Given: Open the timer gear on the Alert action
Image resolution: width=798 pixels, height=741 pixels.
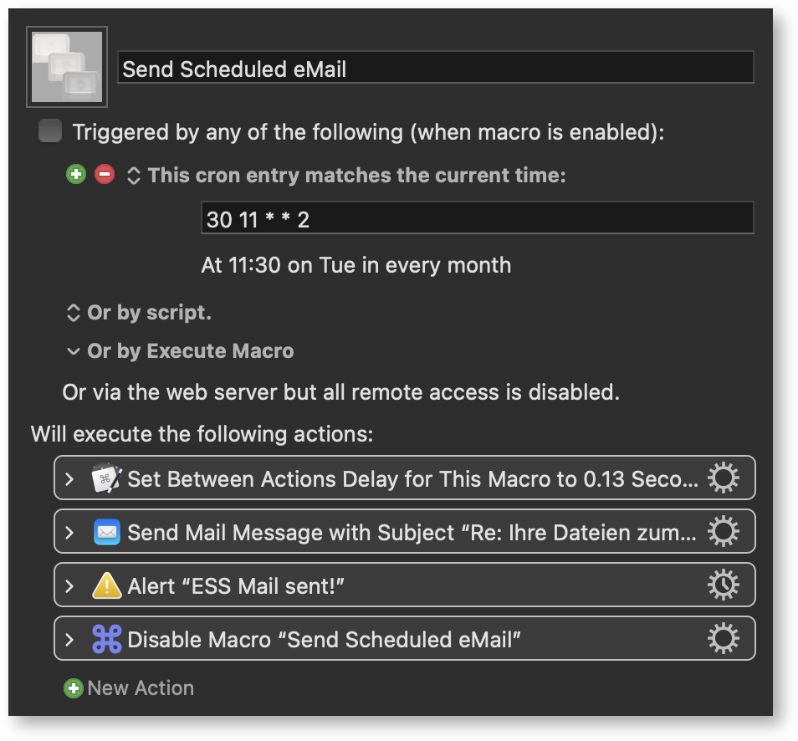Looking at the screenshot, I should tap(724, 585).
